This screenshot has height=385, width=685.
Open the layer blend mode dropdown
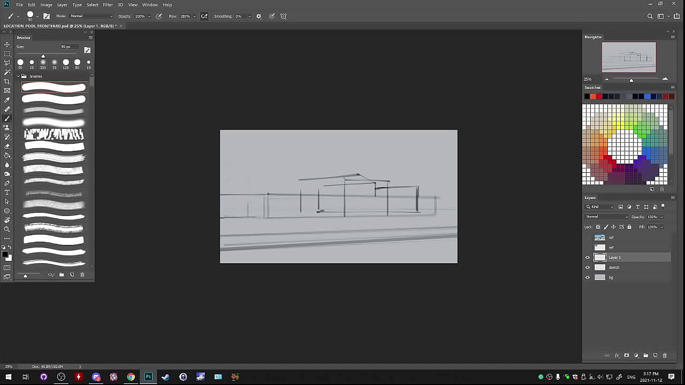pyautogui.click(x=606, y=217)
